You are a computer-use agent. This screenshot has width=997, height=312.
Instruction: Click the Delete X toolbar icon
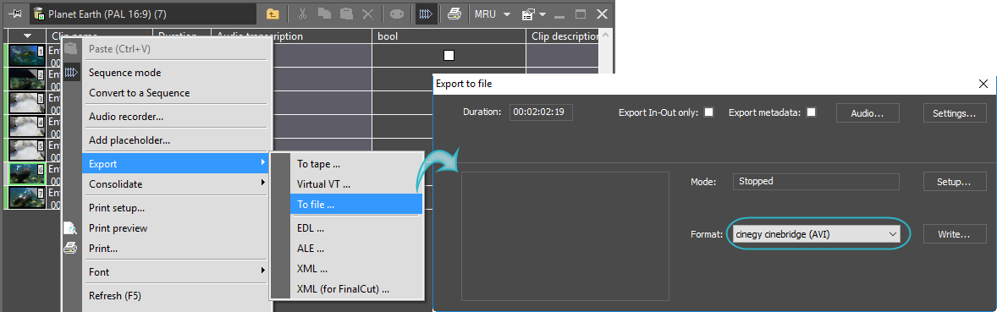367,14
